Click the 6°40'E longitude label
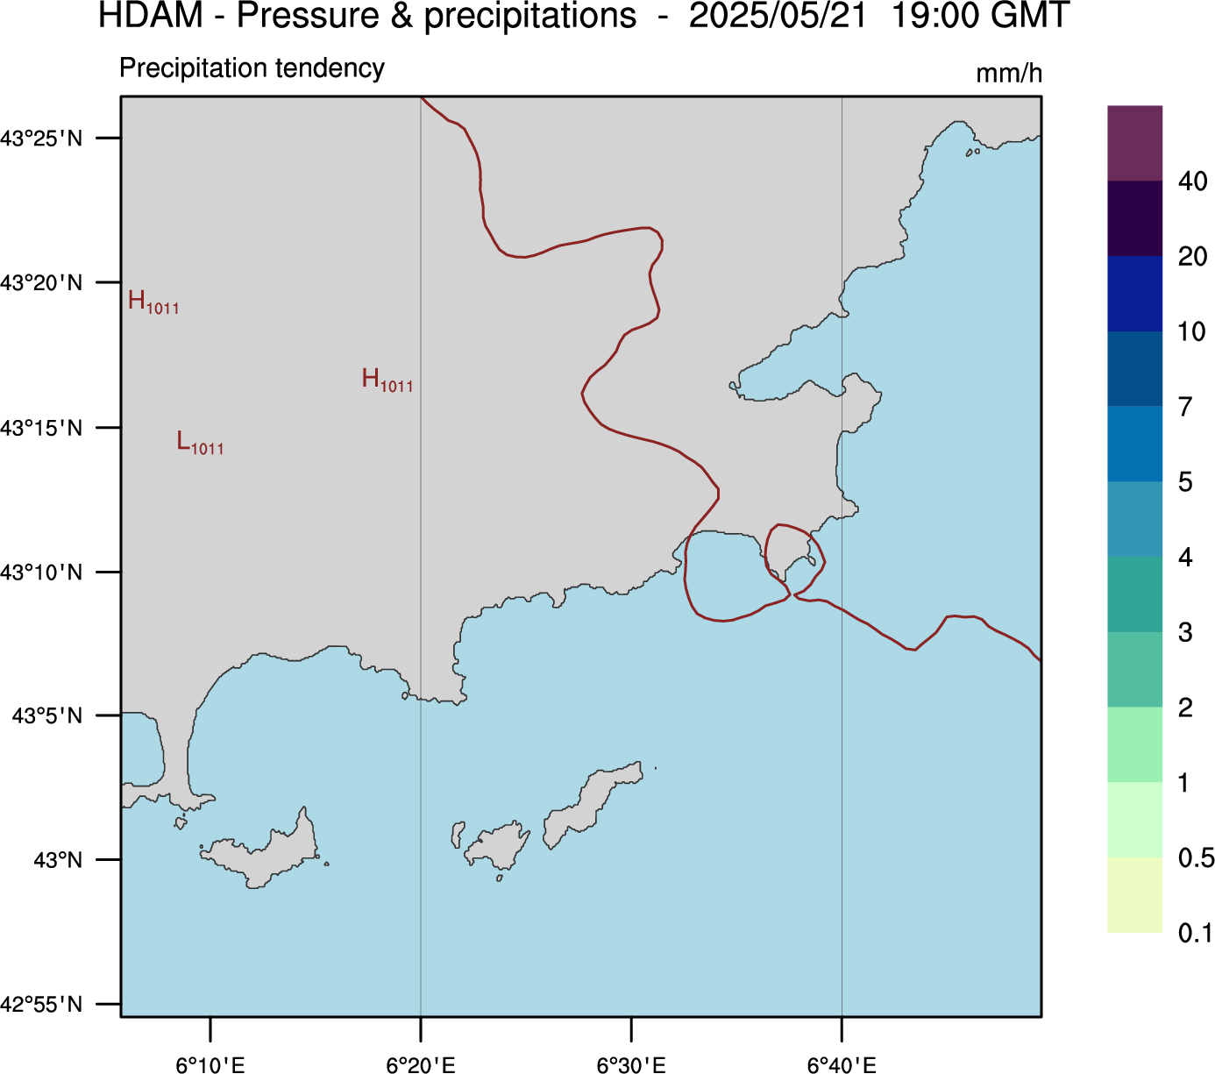 pyautogui.click(x=842, y=1064)
